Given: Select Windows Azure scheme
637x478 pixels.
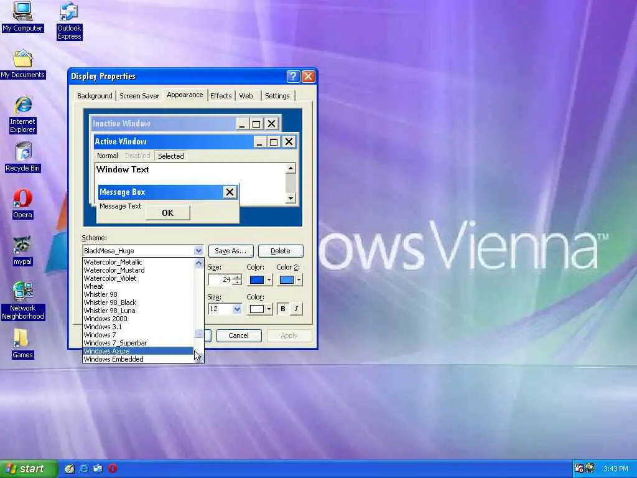Looking at the screenshot, I should coord(138,351).
